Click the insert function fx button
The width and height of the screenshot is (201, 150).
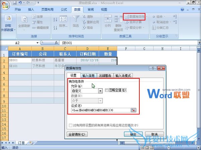point(56,43)
